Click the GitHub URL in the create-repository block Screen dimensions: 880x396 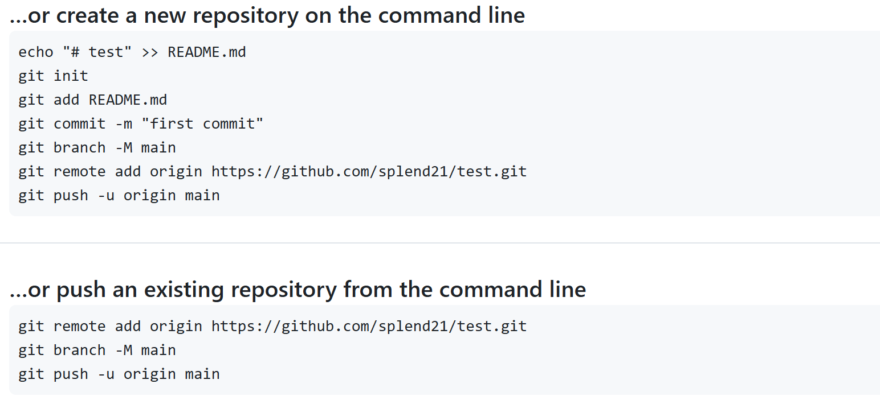tap(369, 172)
